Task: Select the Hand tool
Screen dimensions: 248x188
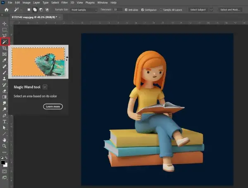Action: tap(4, 140)
